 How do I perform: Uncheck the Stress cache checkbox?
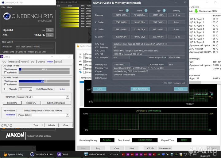[84, 62]
